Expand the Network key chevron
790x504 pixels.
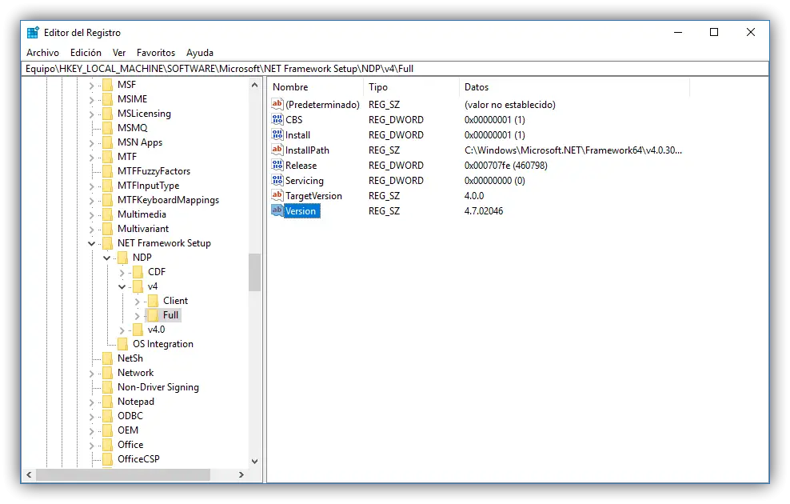[92, 374]
